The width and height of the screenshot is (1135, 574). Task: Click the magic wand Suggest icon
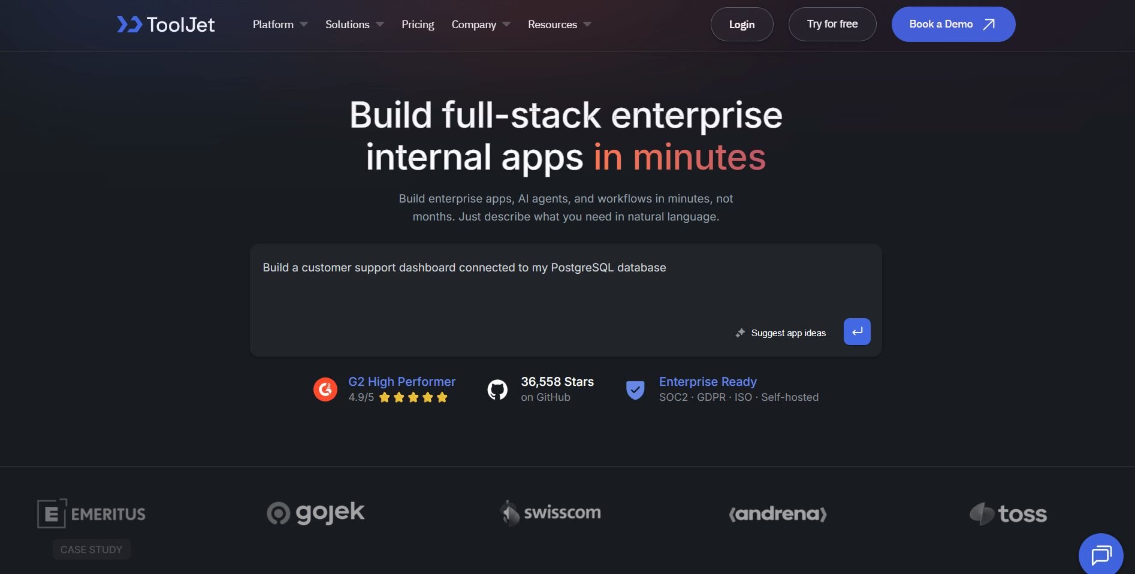point(741,333)
